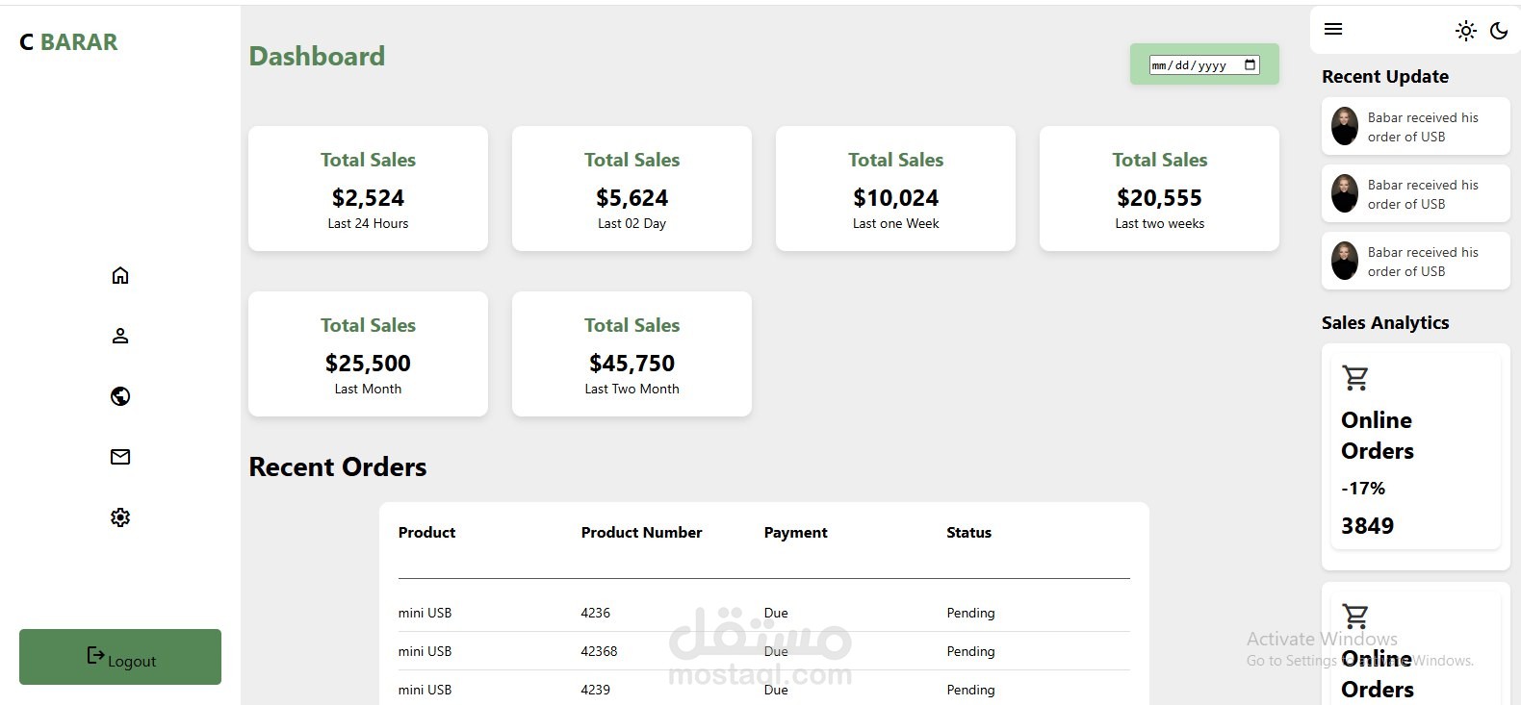Image resolution: width=1521 pixels, height=705 pixels.
Task: Click the mm/dd/yyyy date input field
Action: [1204, 64]
